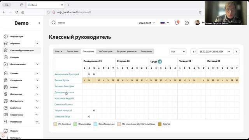The image size is (249, 140).
Task: Open the Информация sidebar icon
Action: tap(6, 37)
